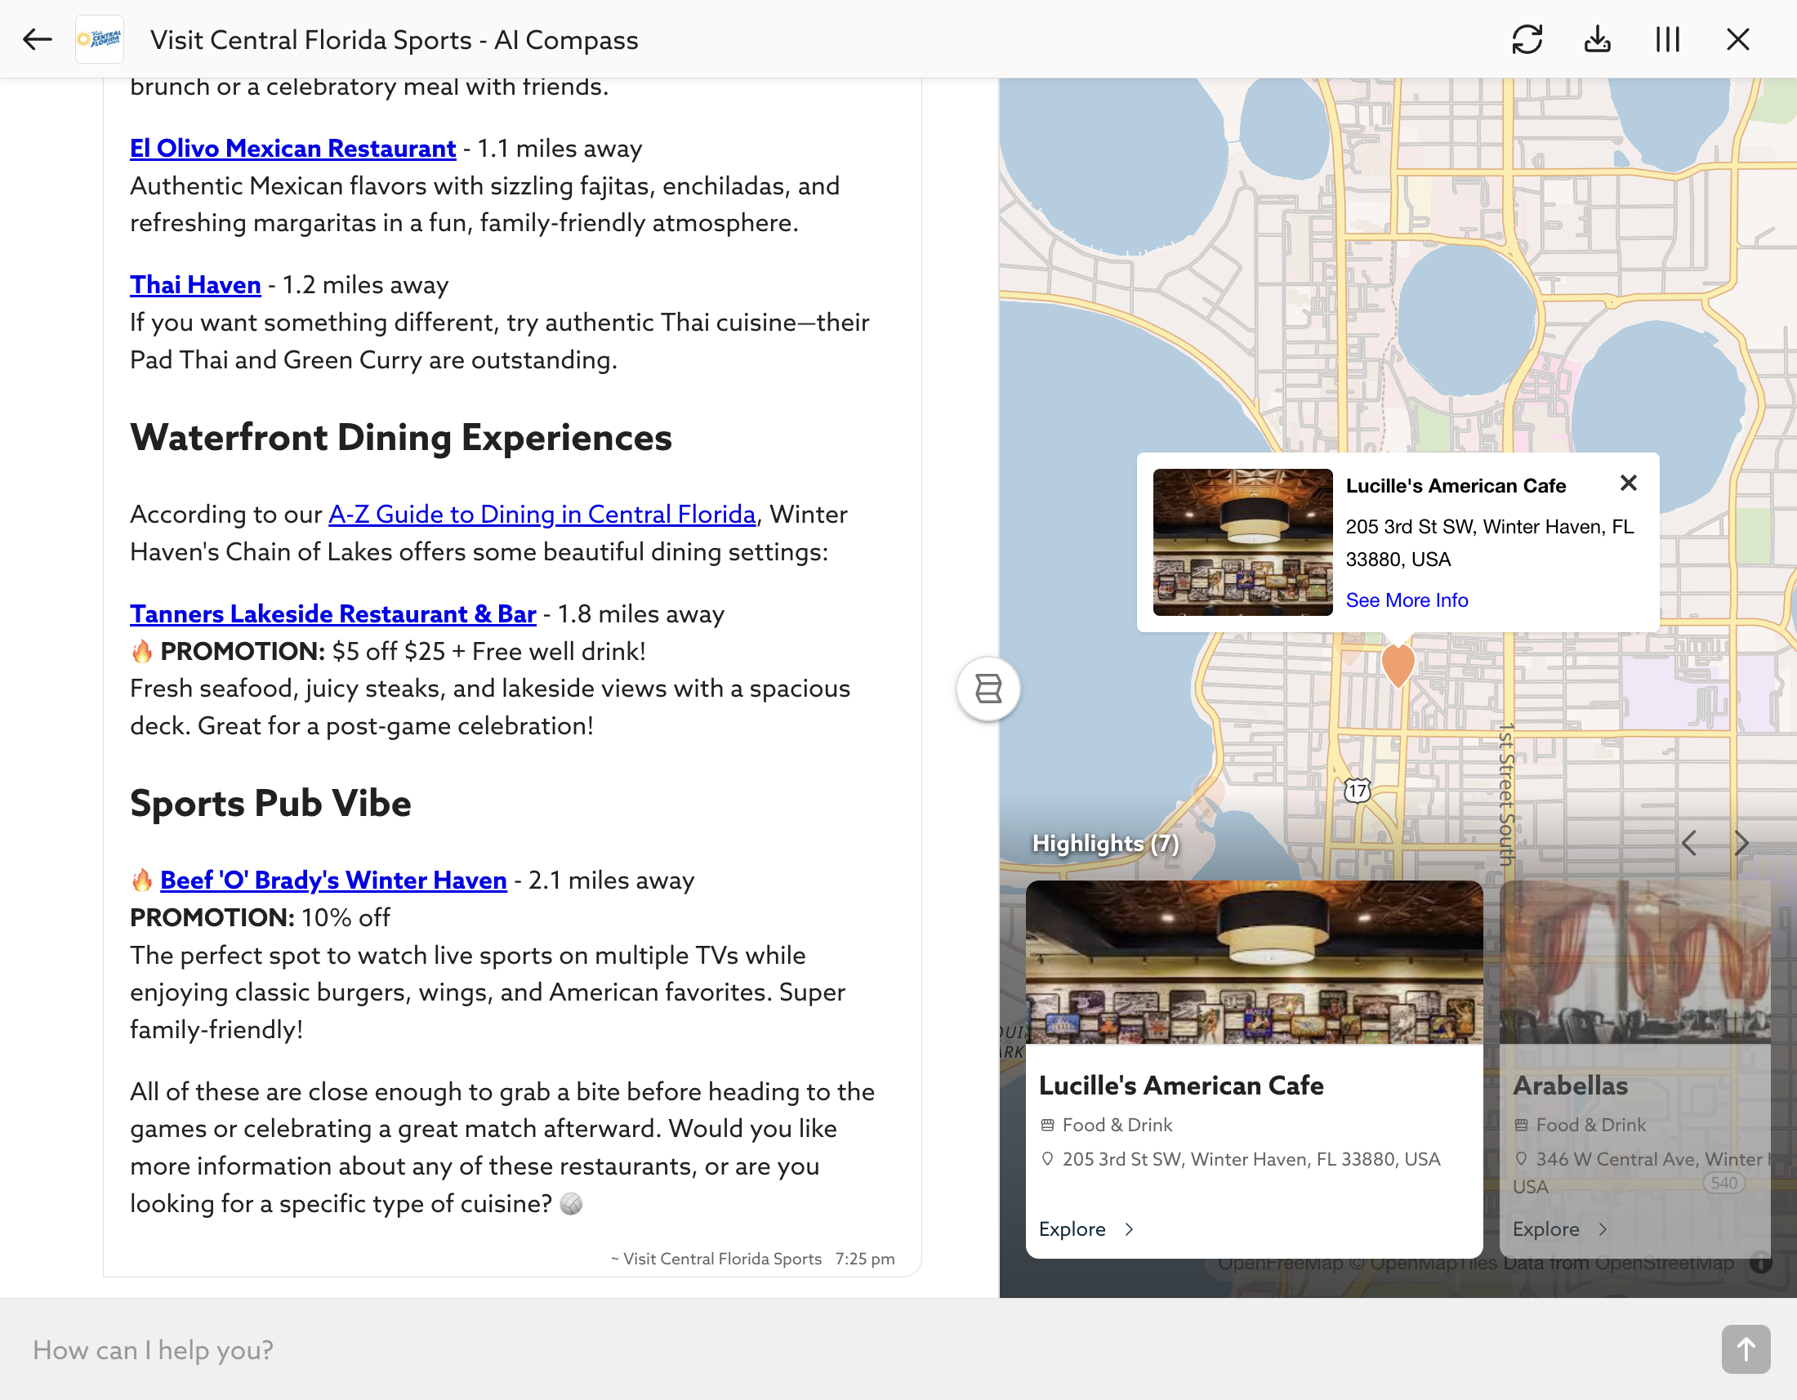Click Explore on Arabellas card
Screen dimensions: 1797x1400
(x=1560, y=1229)
